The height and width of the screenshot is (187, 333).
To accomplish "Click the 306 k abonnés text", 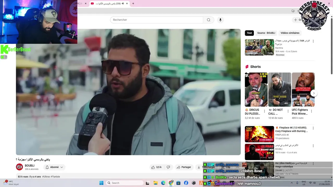I will 32,169.
